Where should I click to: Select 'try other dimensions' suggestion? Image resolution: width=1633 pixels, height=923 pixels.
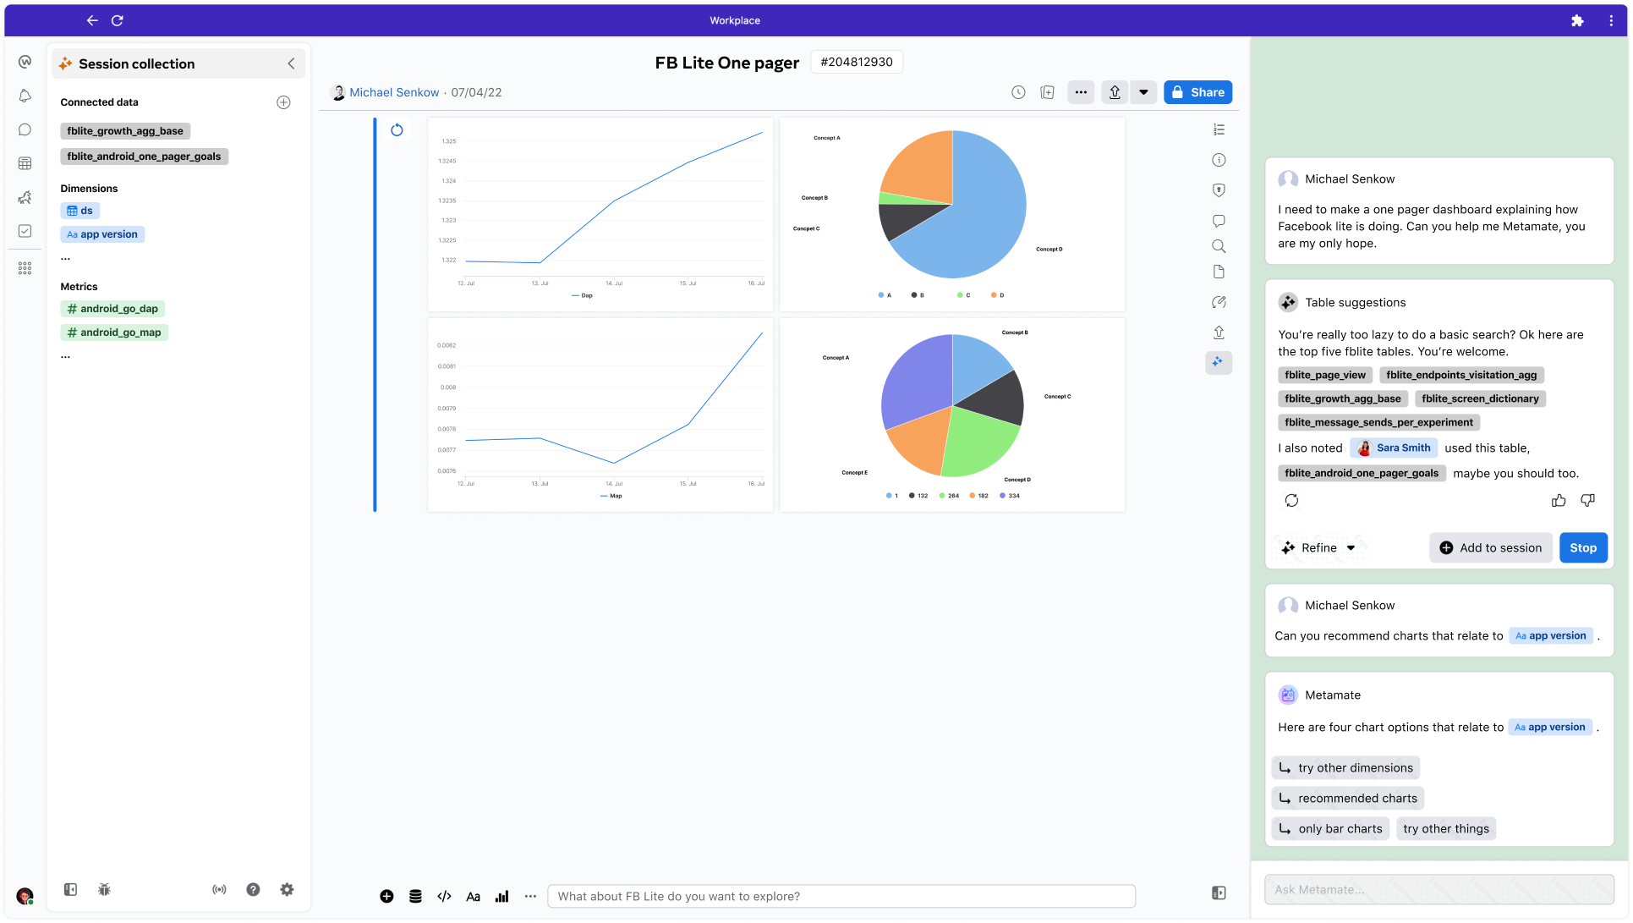tap(1345, 767)
